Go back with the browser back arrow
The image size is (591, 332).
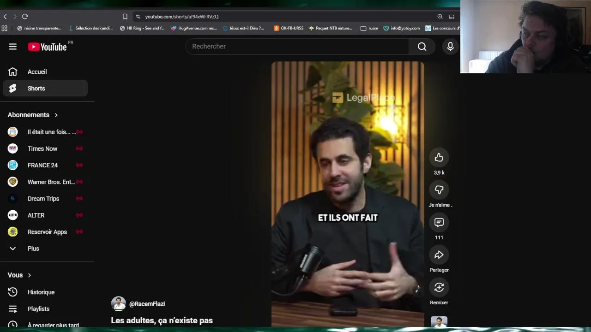(5, 17)
